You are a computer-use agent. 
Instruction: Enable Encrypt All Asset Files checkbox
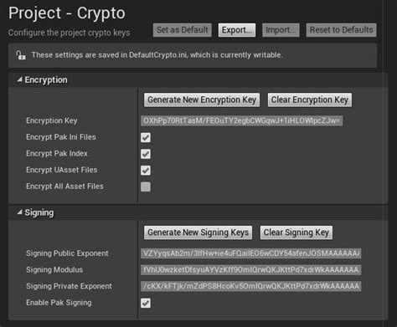(x=146, y=186)
